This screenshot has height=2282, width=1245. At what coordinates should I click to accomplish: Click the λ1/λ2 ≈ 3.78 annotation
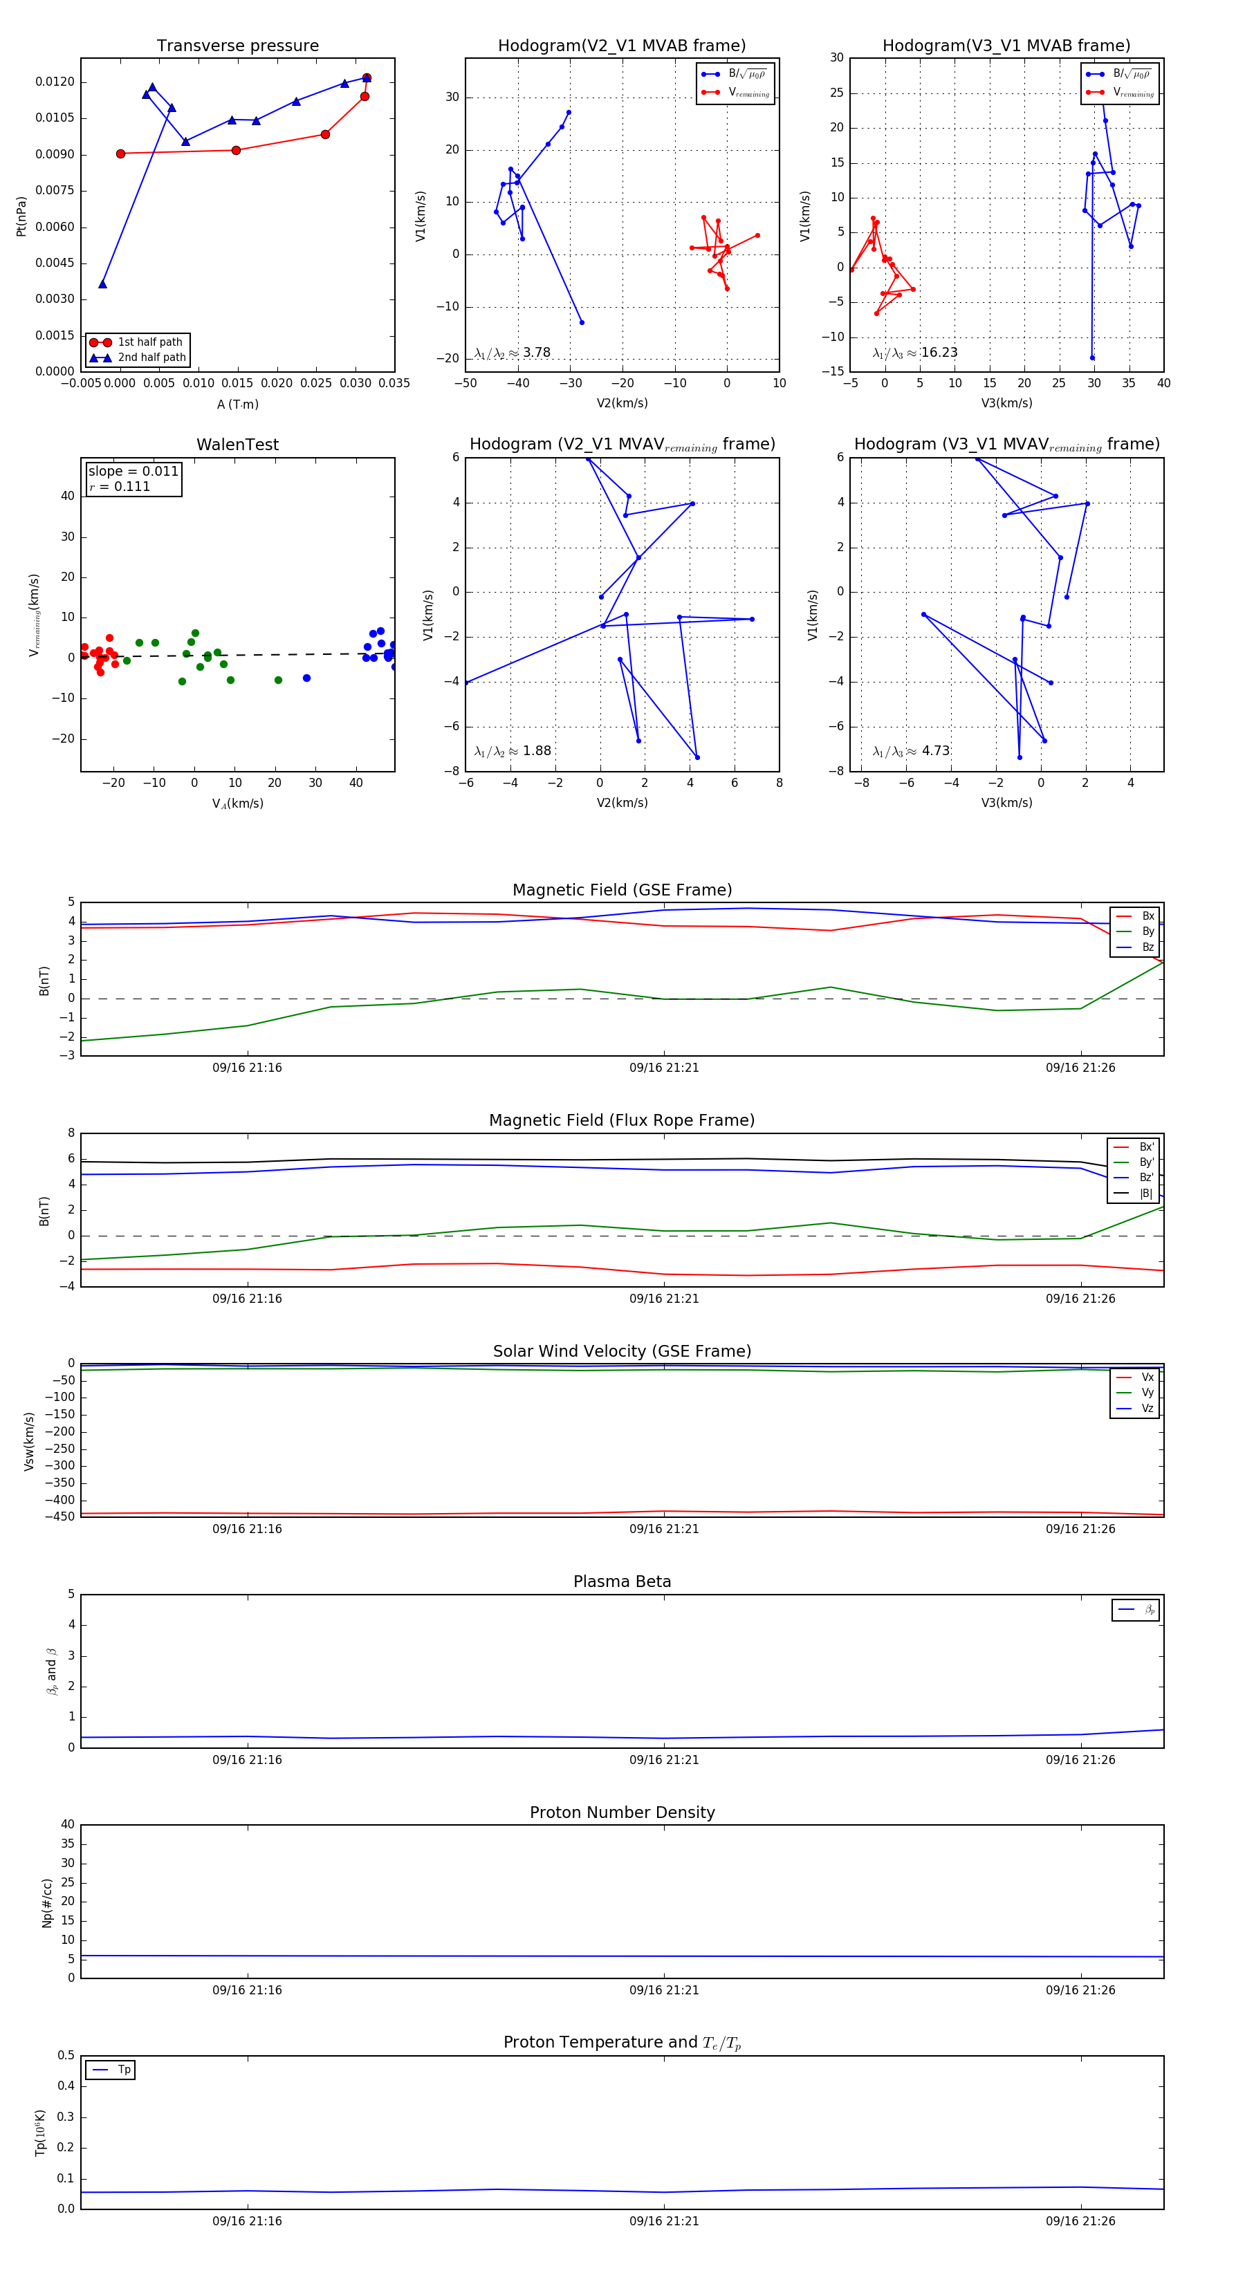tap(513, 353)
